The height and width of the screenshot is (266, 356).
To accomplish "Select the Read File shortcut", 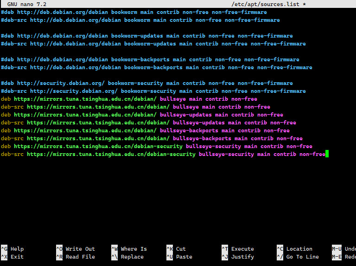I will click(x=80, y=257).
